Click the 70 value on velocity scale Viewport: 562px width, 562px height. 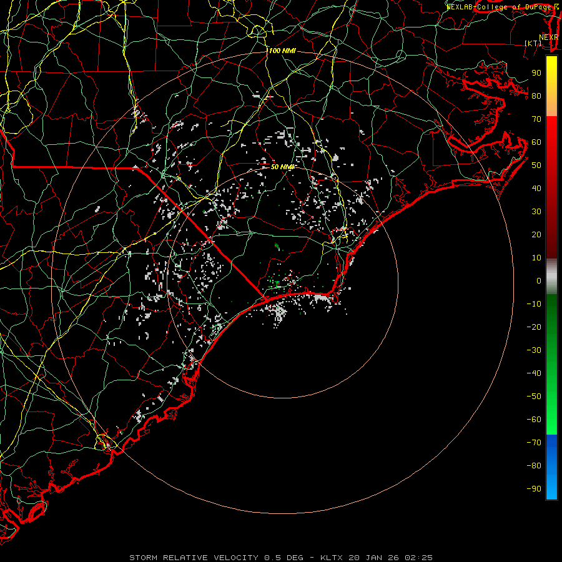(536, 119)
